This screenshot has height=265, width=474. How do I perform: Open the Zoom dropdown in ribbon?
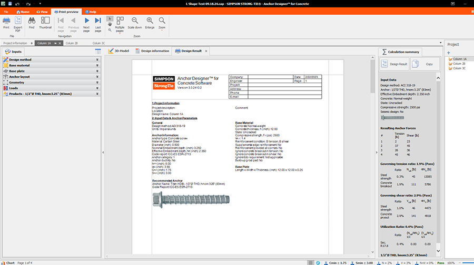click(162, 24)
